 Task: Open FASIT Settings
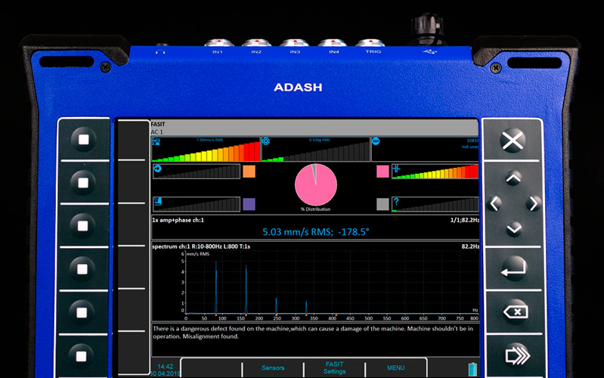(x=334, y=368)
